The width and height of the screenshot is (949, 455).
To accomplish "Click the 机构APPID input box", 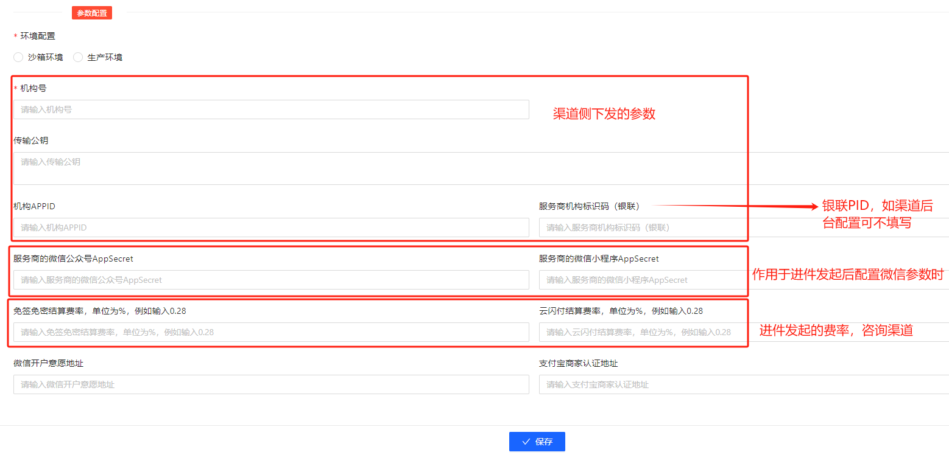I will coord(271,227).
